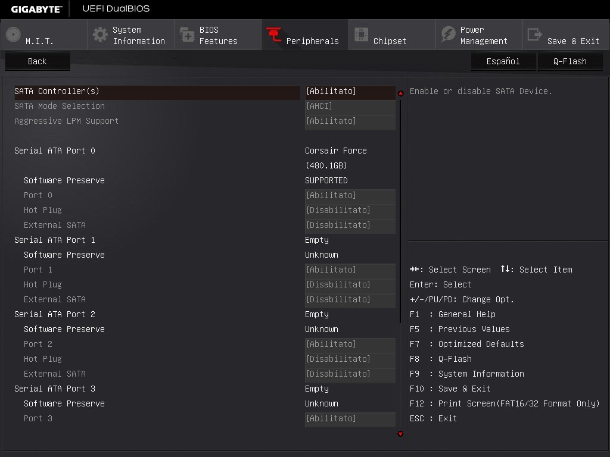Click the red Peripherals connector icon
610x457 pixels.
(x=274, y=35)
